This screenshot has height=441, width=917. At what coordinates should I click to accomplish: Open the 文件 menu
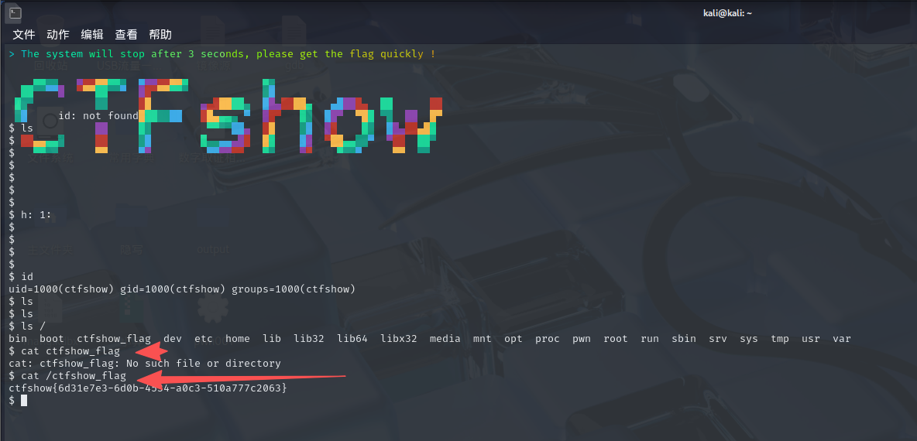(x=24, y=35)
